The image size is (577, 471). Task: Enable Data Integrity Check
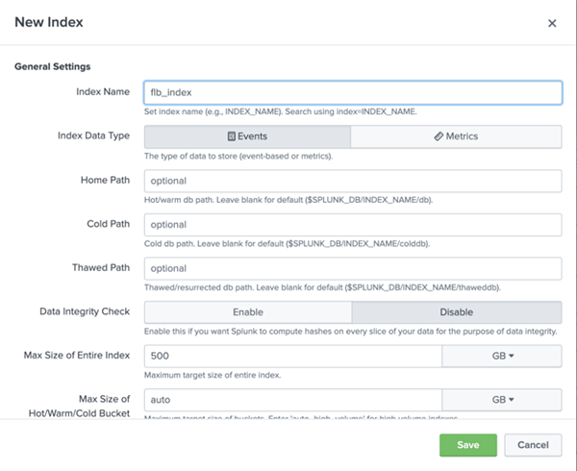(x=248, y=312)
